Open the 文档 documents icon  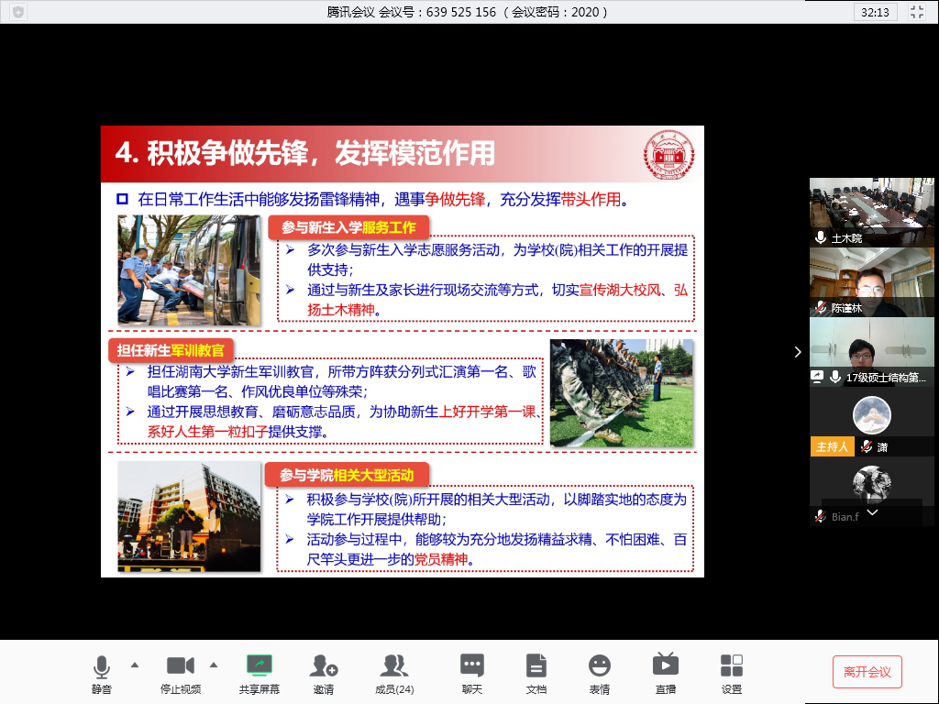point(536,672)
